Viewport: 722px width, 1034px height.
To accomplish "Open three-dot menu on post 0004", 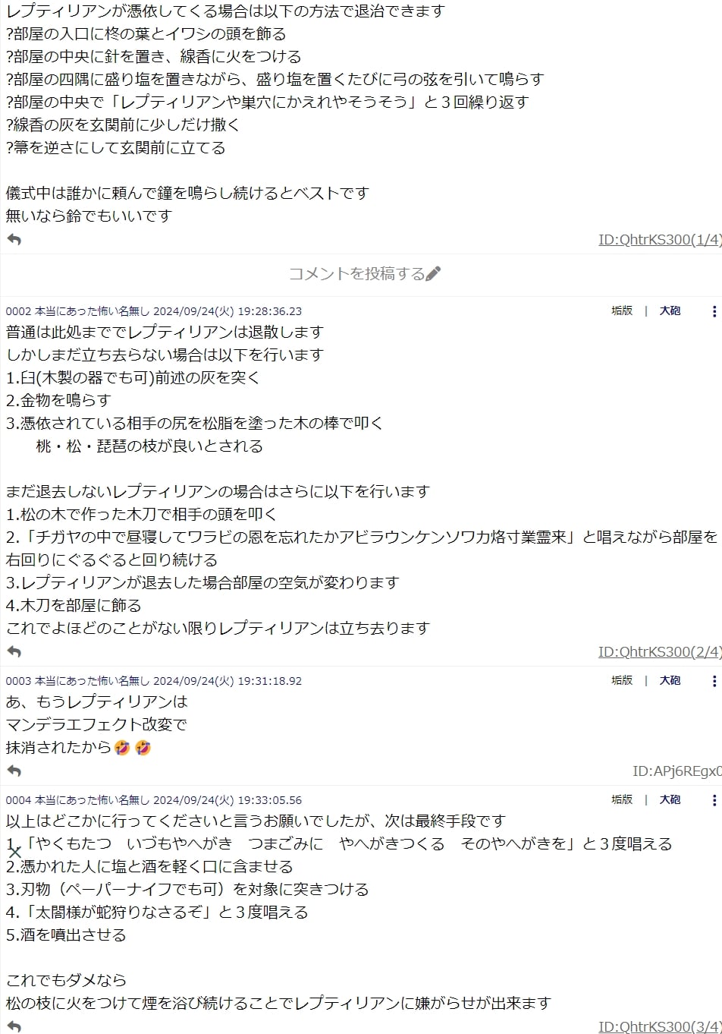I will tap(714, 799).
